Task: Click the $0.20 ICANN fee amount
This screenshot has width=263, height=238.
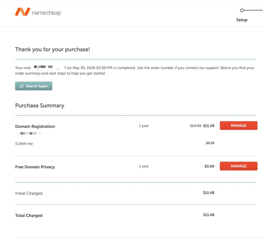Action: tap(210, 143)
